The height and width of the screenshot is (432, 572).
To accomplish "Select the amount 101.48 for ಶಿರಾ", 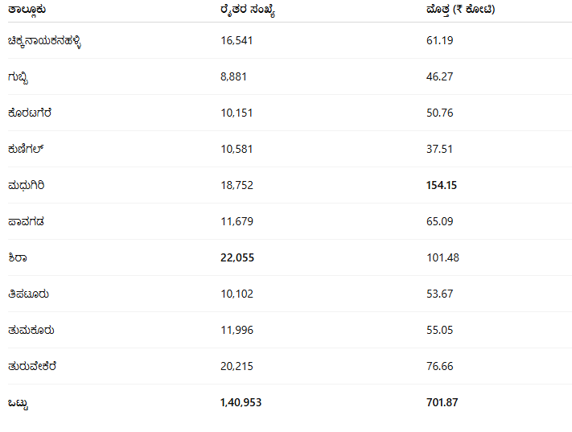I will click(442, 257).
